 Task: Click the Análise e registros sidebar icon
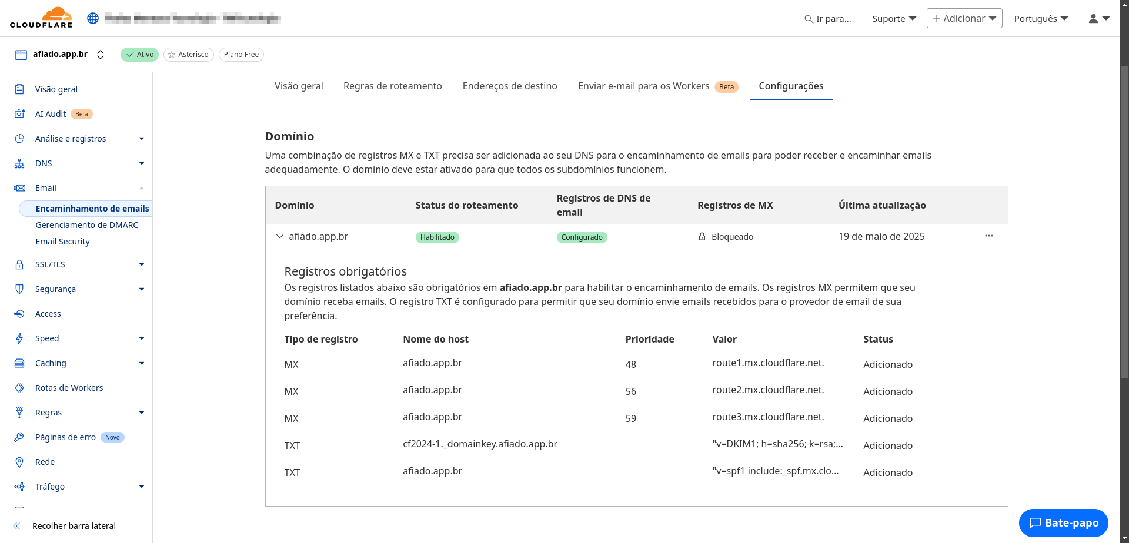coord(19,139)
